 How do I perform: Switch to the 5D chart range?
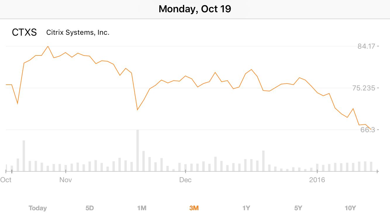pos(89,208)
